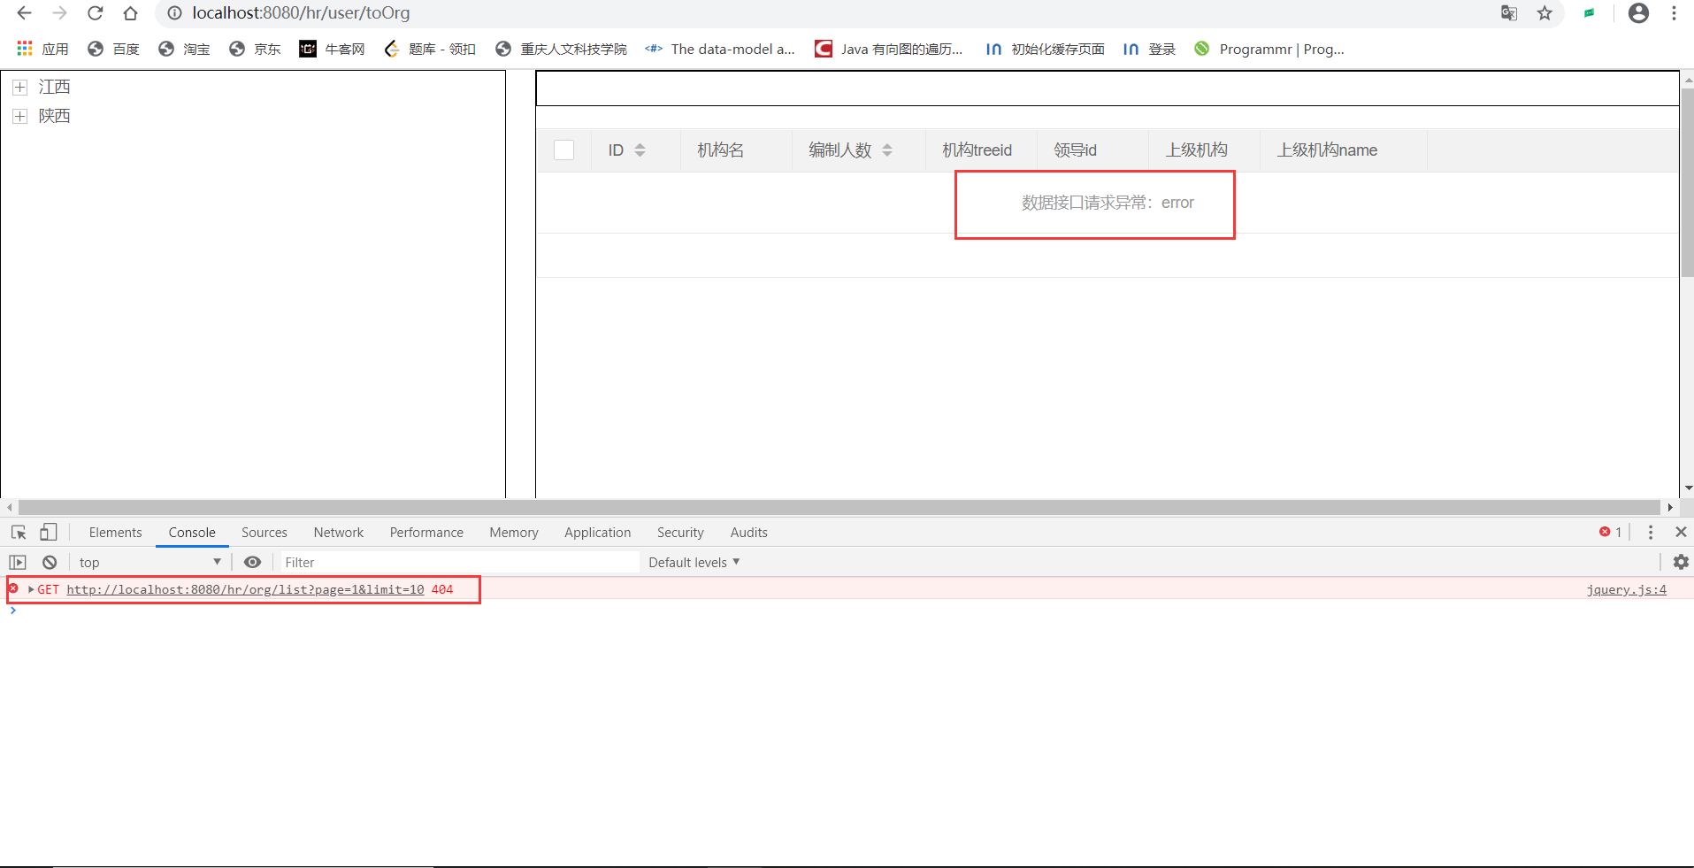Open the 百度 bookmark

click(113, 49)
